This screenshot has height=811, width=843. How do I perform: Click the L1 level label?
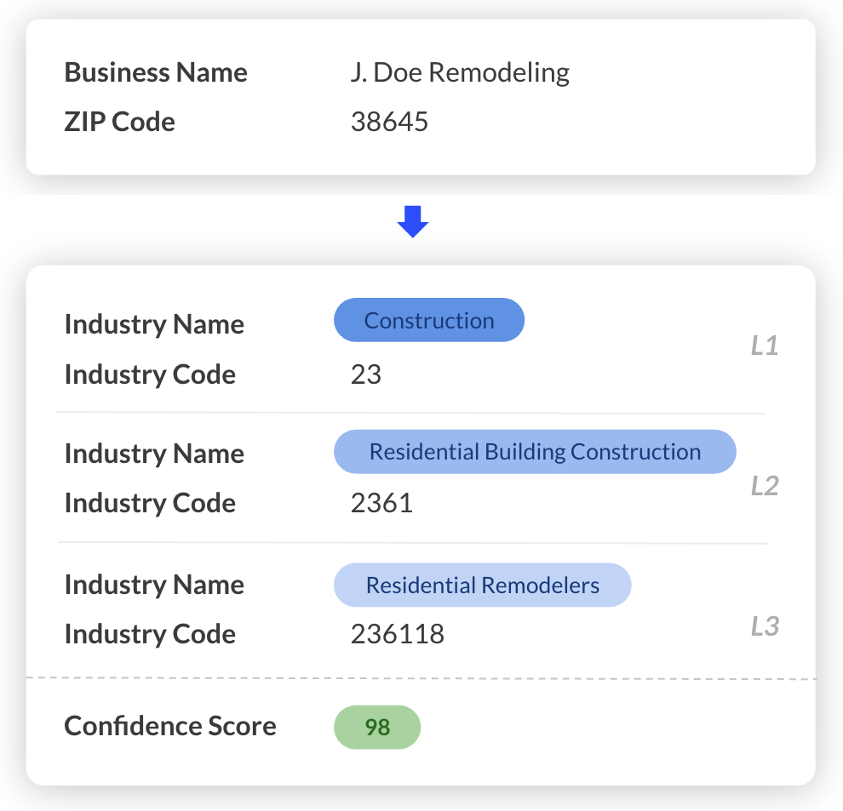tap(764, 346)
